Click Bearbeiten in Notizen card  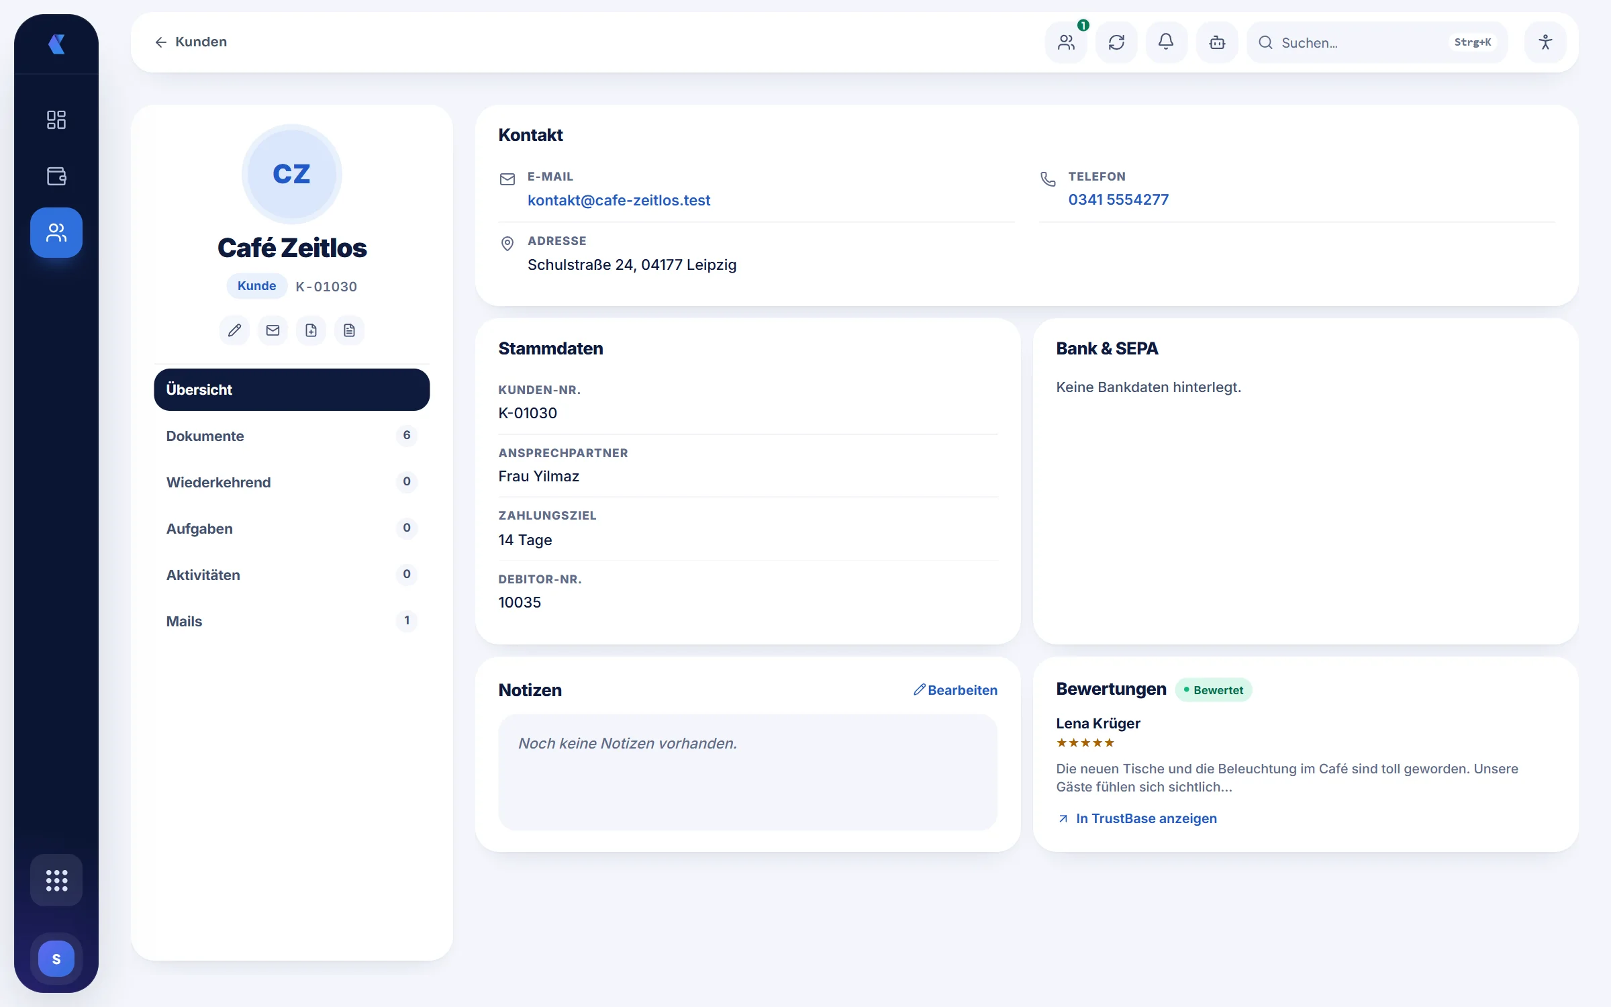coord(955,690)
